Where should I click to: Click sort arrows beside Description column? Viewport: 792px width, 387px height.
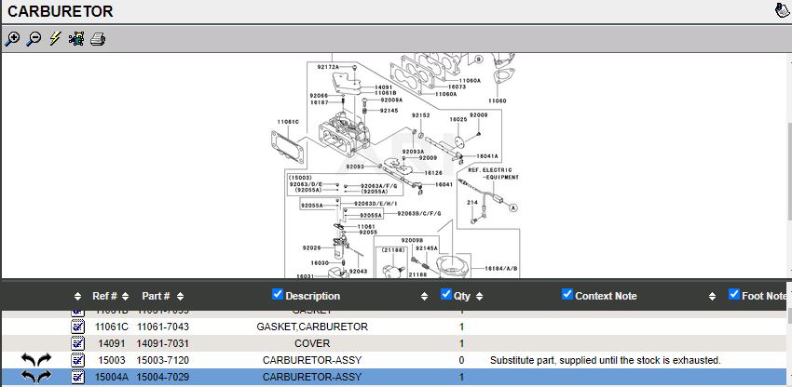(x=425, y=296)
